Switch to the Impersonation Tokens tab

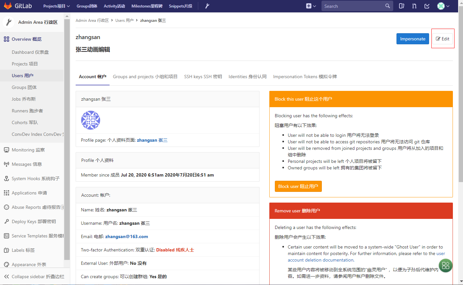305,77
